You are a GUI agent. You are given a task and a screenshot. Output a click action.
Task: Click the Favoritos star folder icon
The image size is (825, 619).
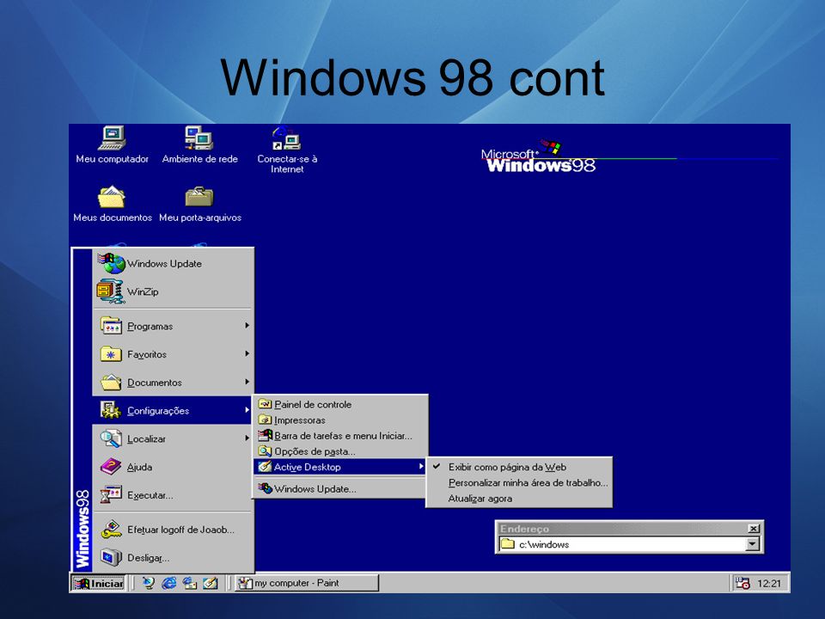pyautogui.click(x=111, y=353)
